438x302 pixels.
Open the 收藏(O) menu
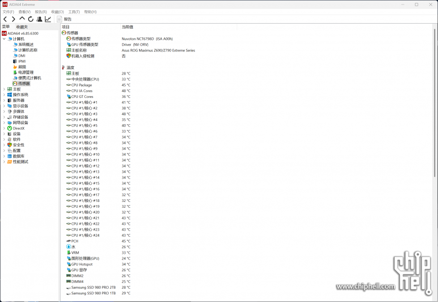click(x=58, y=12)
